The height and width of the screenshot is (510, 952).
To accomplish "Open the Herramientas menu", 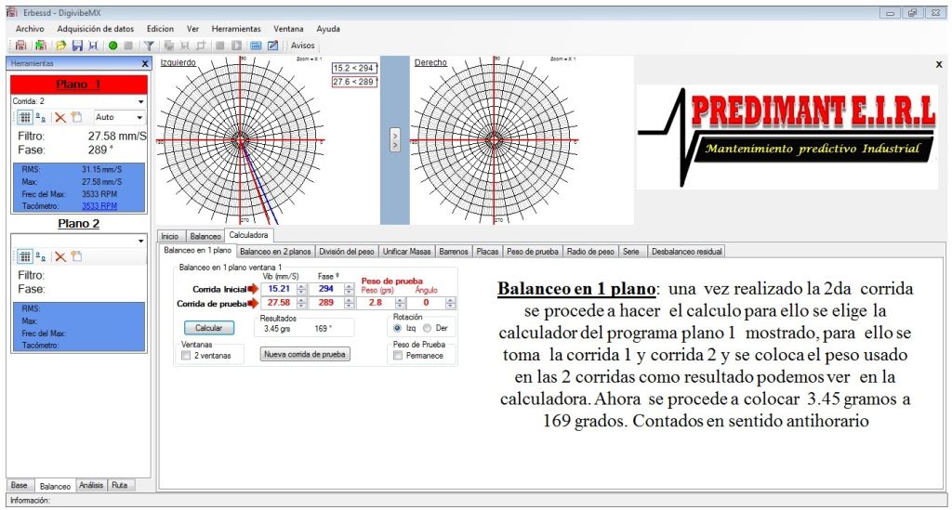I will click(x=236, y=29).
